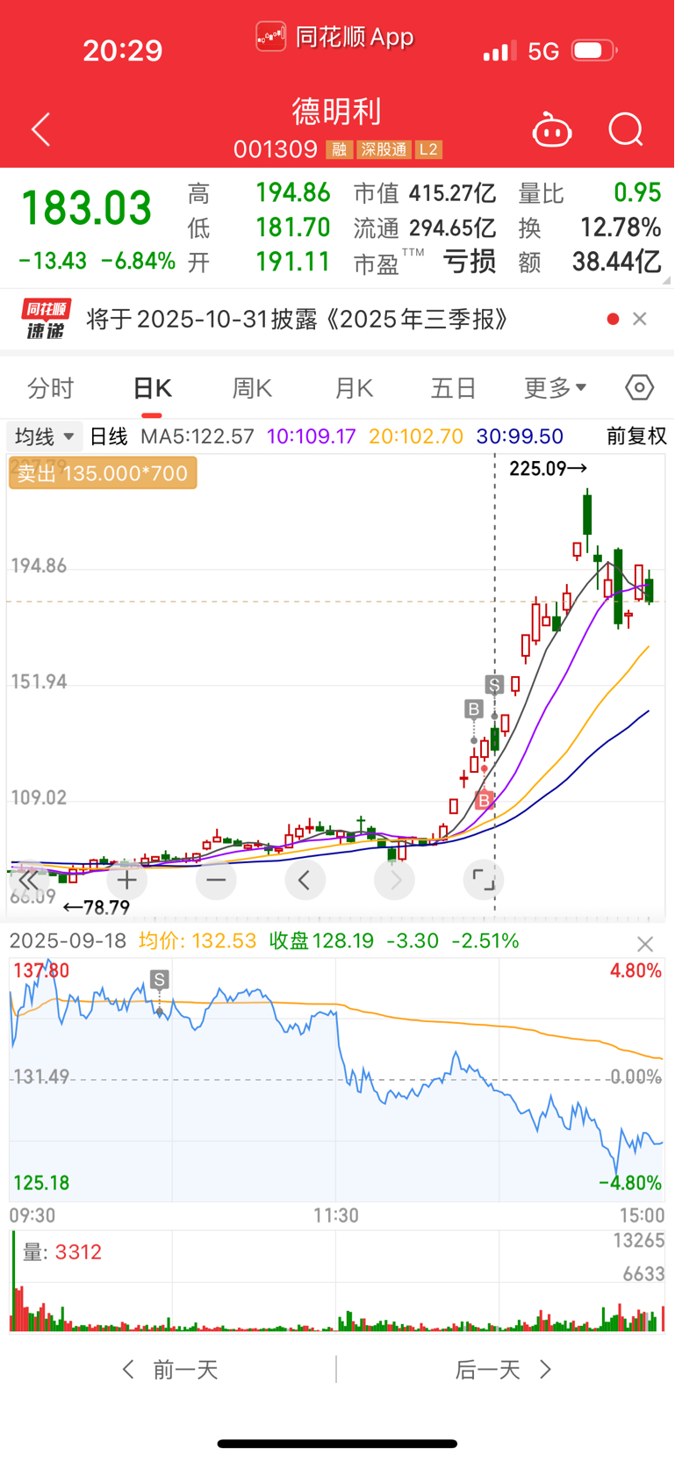
Task: Zoom out K-line with minus button
Action: pos(216,880)
